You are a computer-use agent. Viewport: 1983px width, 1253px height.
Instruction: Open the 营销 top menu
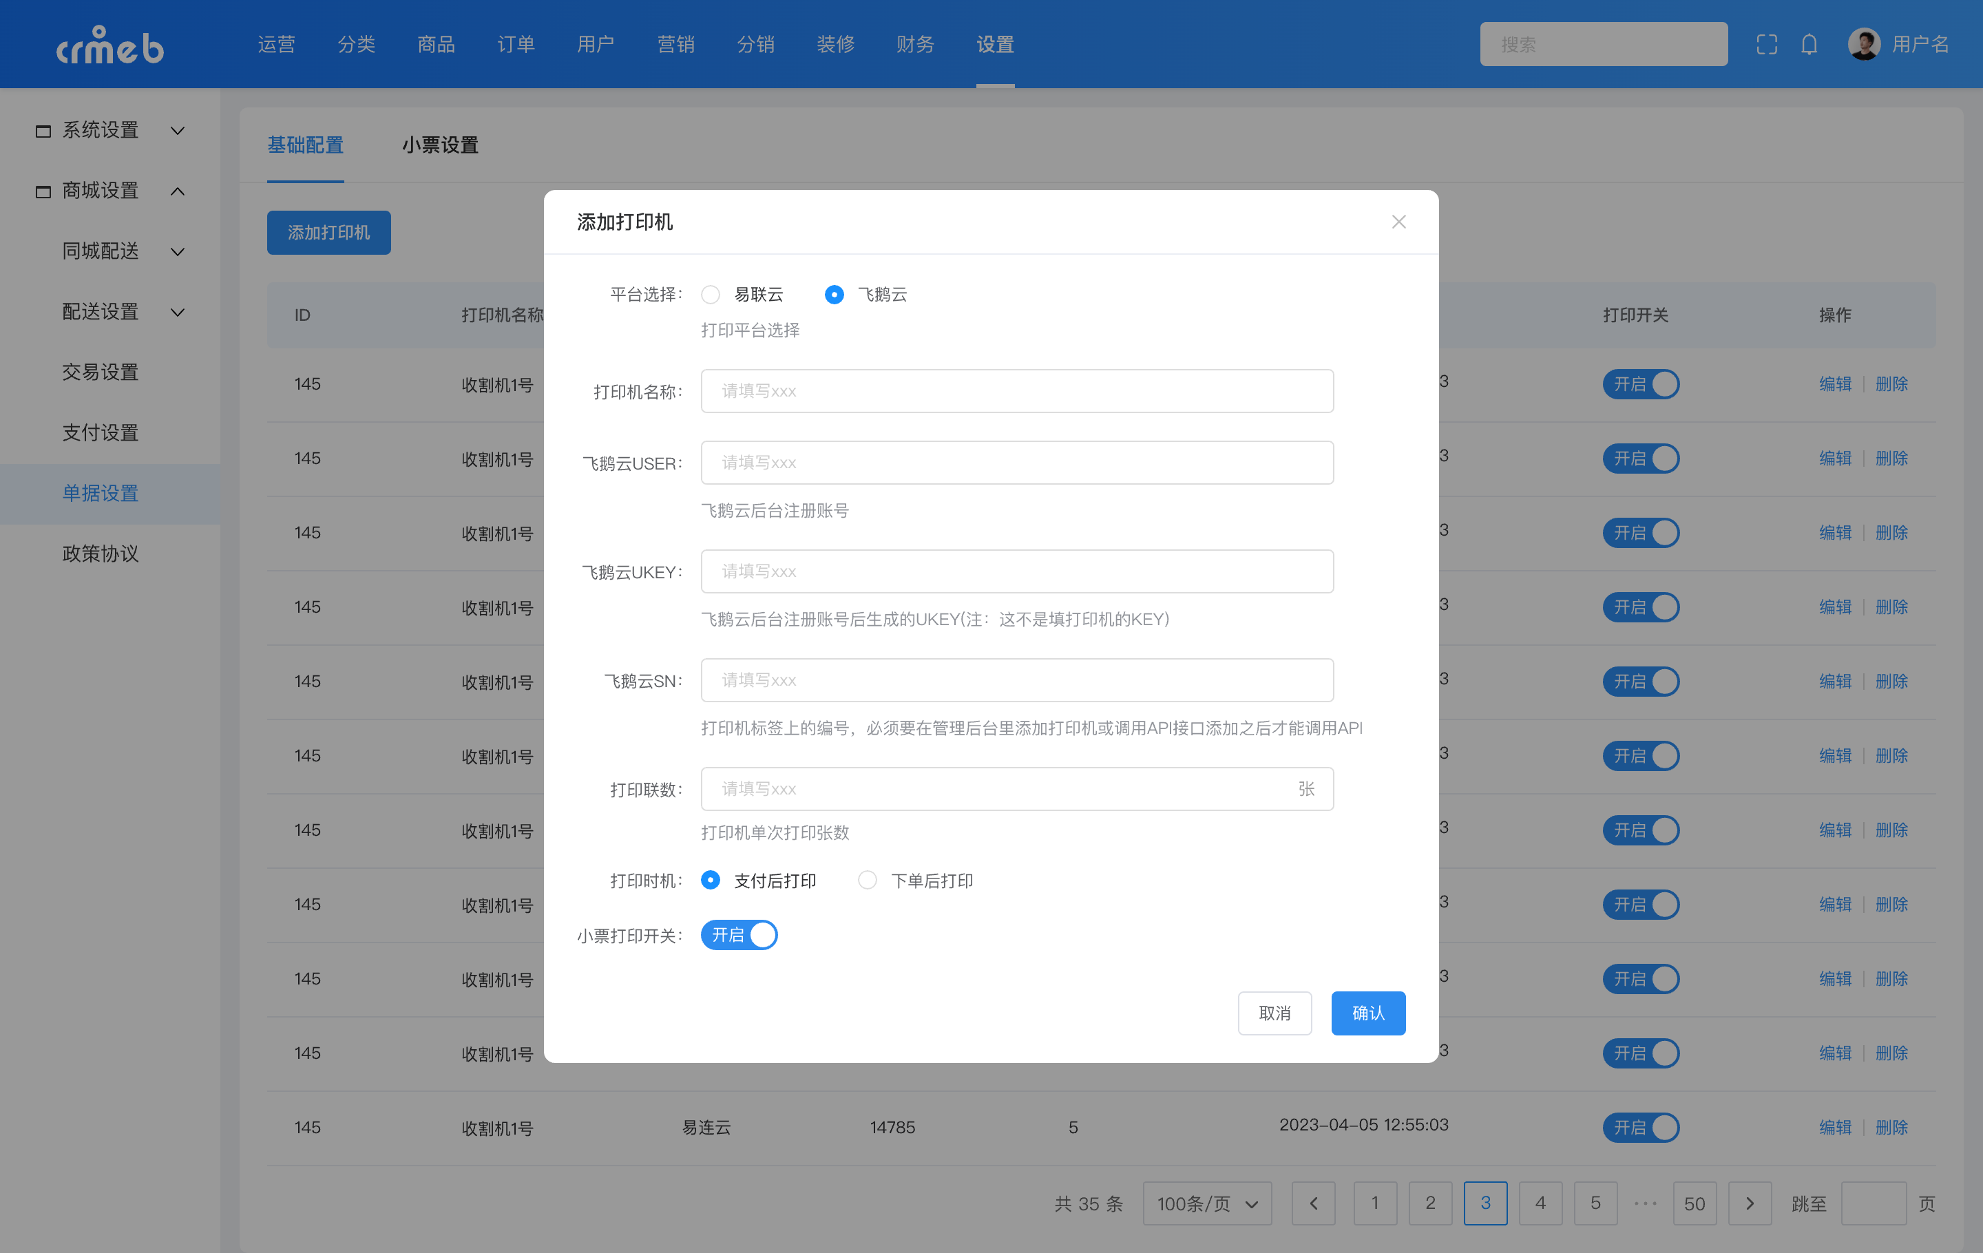675,45
